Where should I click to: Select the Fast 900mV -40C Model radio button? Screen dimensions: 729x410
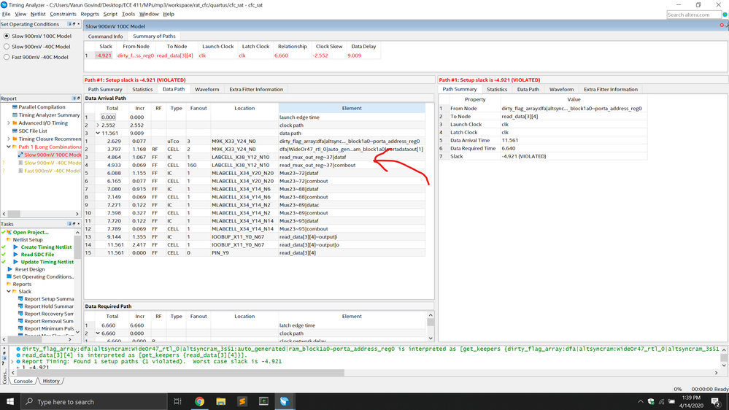click(x=7, y=57)
